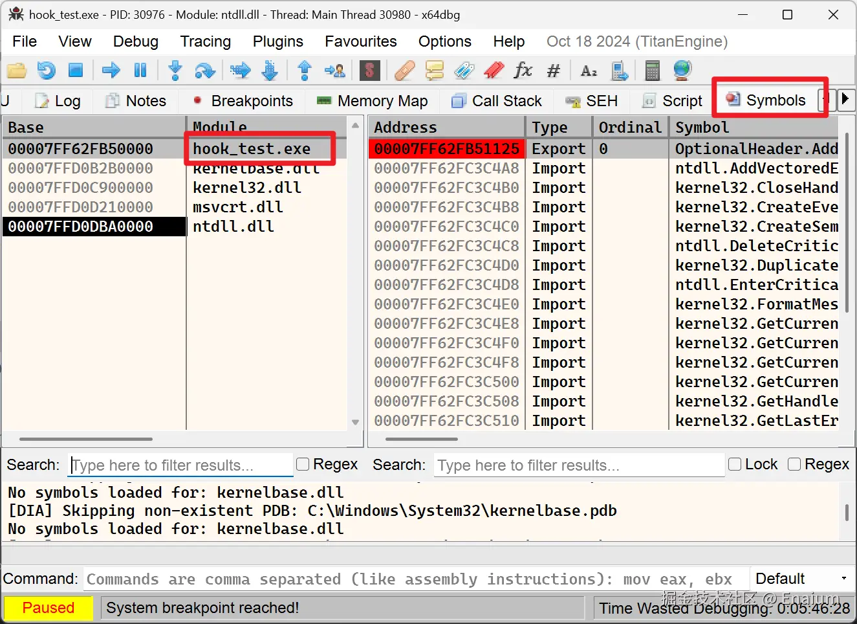Open the Scylla plugin icon
The height and width of the screenshot is (624, 857).
369,70
